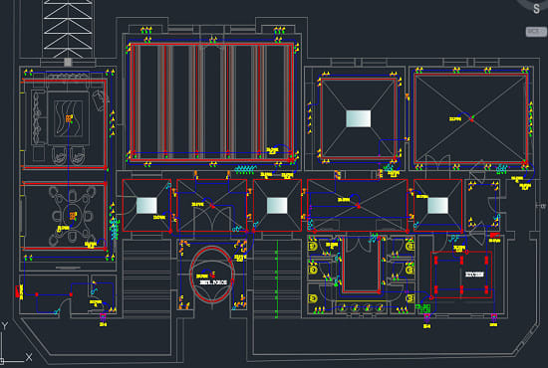Screen dimensions: 548x368
Task: Select the zigzag tower structure at top left
Action: tap(68, 29)
